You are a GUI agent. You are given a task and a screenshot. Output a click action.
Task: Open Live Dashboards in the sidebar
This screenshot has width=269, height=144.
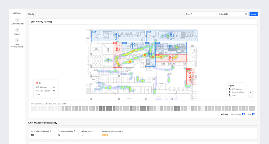17,22
